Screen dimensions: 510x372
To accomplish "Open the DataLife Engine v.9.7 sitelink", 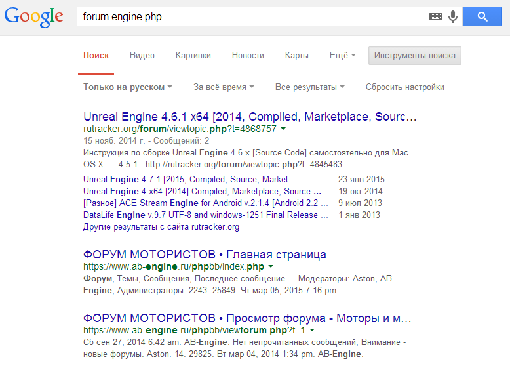I will [206, 215].
